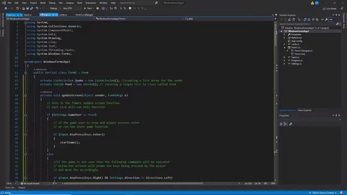
Task: Click the Open File icon in toolbar
Action: [23, 9]
